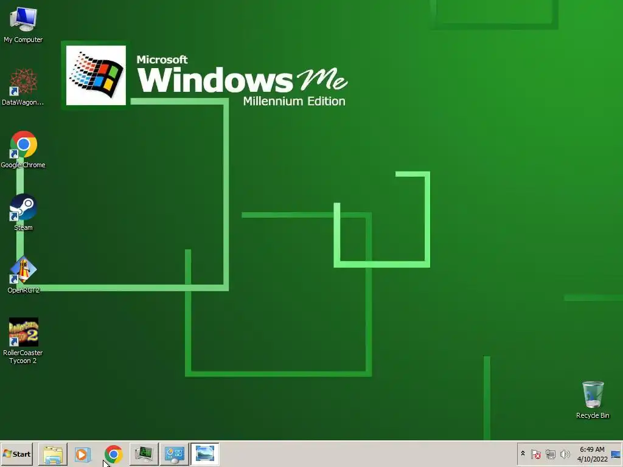Open the volume speaker tray icon

pyautogui.click(x=565, y=454)
